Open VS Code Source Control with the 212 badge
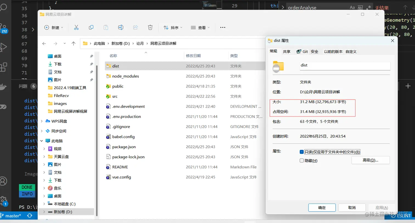The width and height of the screenshot is (415, 223). [3, 28]
